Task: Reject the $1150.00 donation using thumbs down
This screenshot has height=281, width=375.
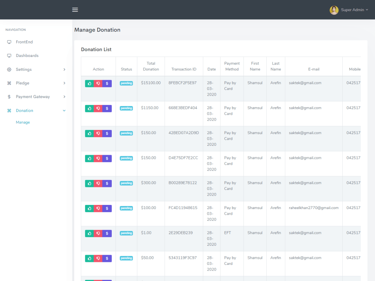Action: tap(98, 108)
